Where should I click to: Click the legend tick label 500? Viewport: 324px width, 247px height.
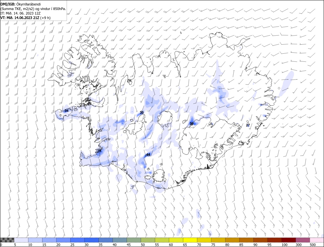click(x=313, y=245)
